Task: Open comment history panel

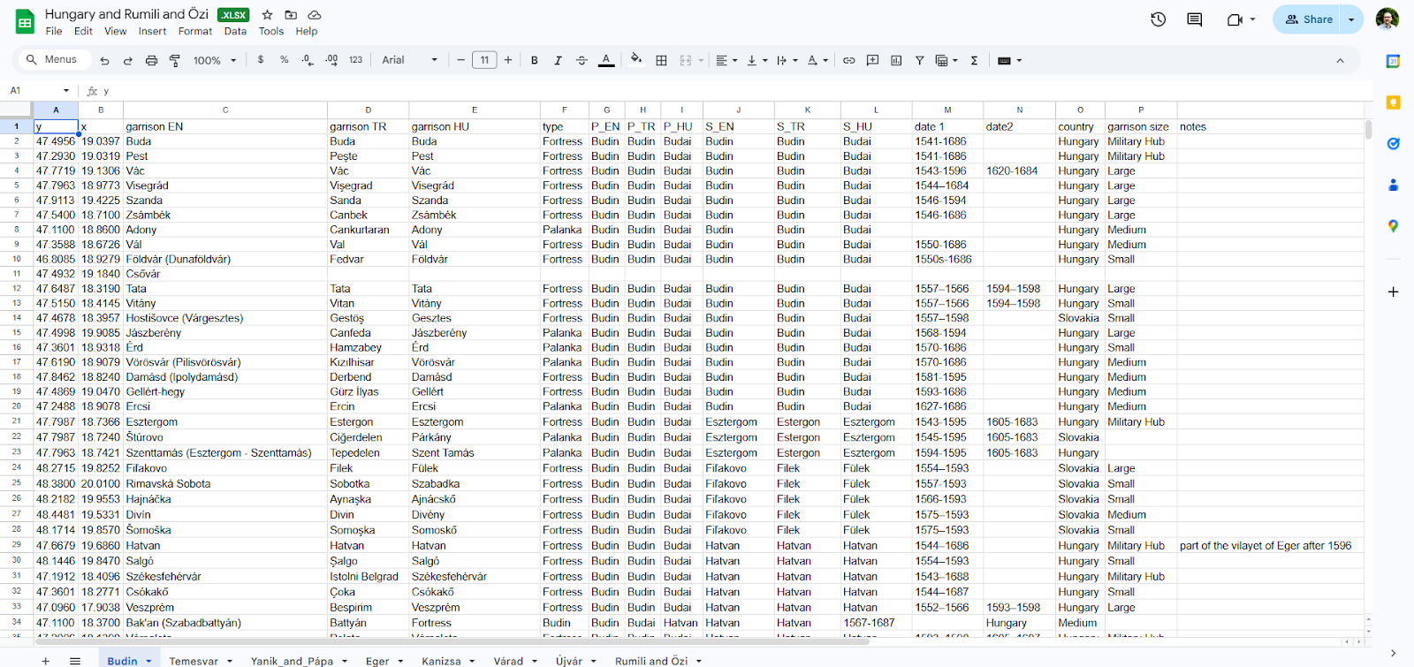Action: pyautogui.click(x=1194, y=19)
